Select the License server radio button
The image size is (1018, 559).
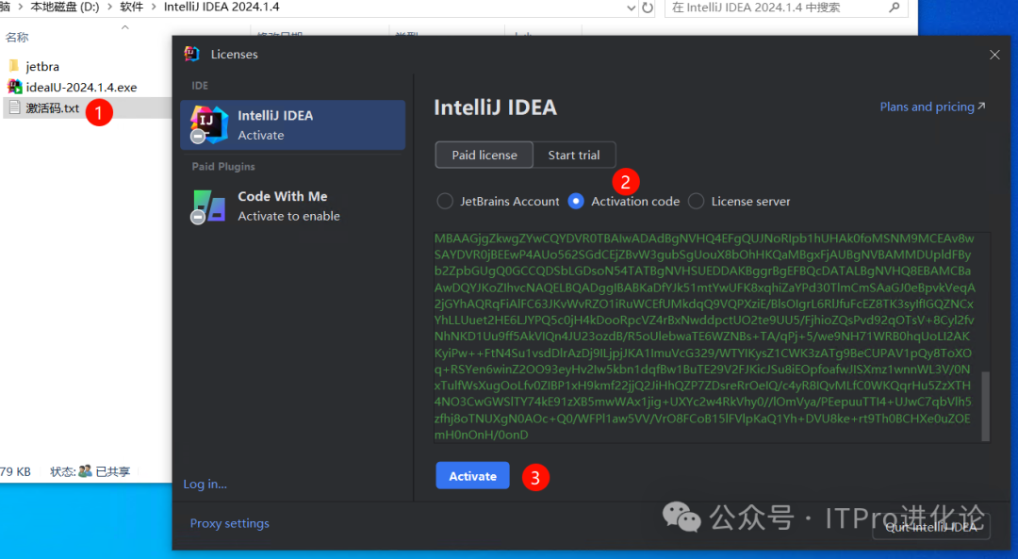[696, 202]
